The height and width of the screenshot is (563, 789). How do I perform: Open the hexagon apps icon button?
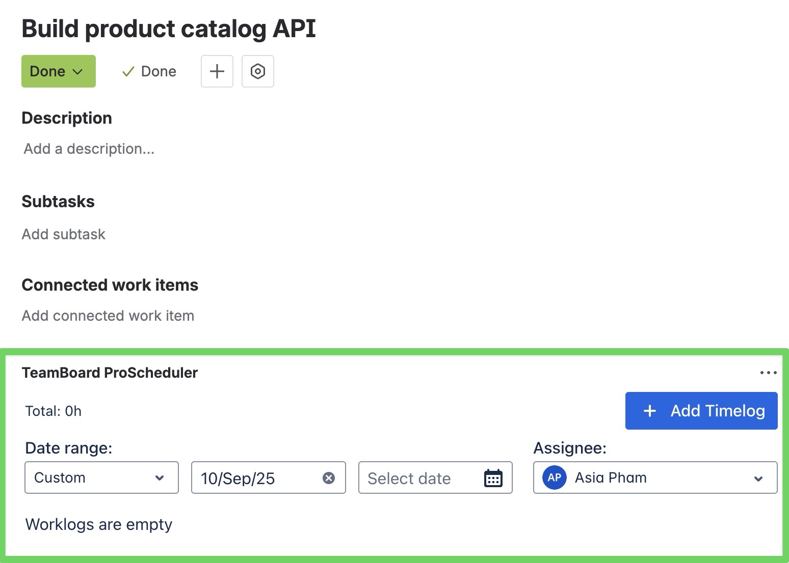(258, 71)
